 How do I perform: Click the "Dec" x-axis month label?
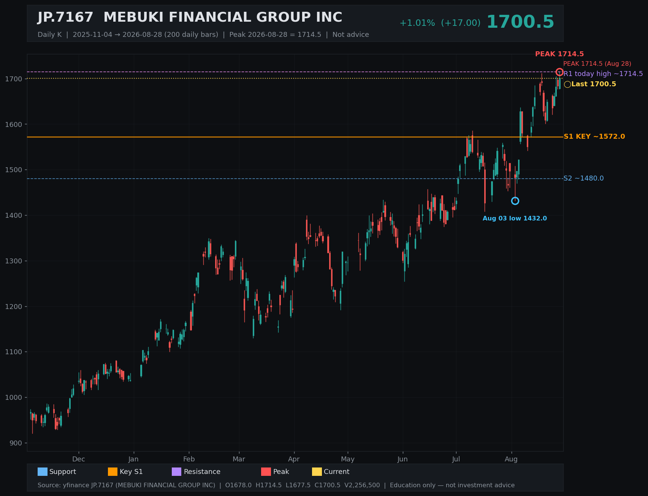[x=79, y=459]
